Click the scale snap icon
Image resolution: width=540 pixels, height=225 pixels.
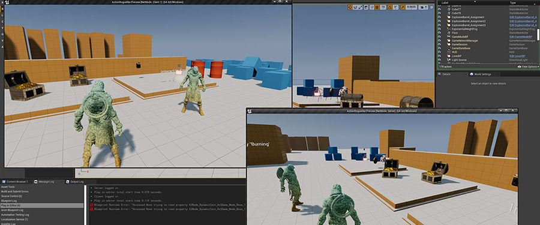click(x=403, y=7)
